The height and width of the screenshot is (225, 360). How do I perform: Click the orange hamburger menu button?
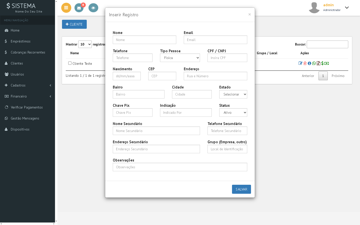66,8
